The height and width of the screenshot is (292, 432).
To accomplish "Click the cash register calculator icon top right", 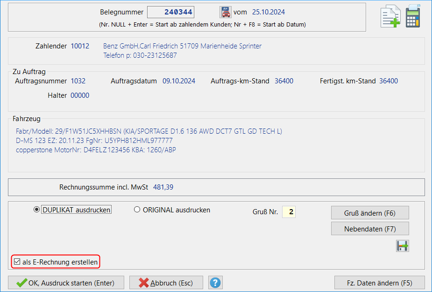I will tap(413, 15).
